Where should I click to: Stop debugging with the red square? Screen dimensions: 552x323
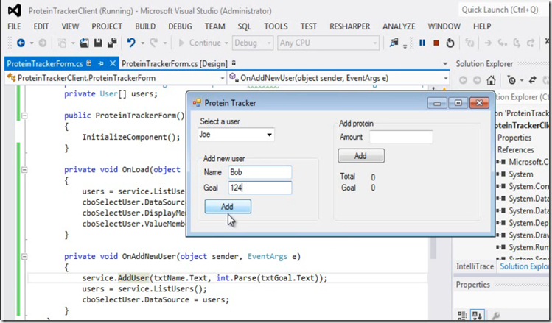(x=436, y=43)
